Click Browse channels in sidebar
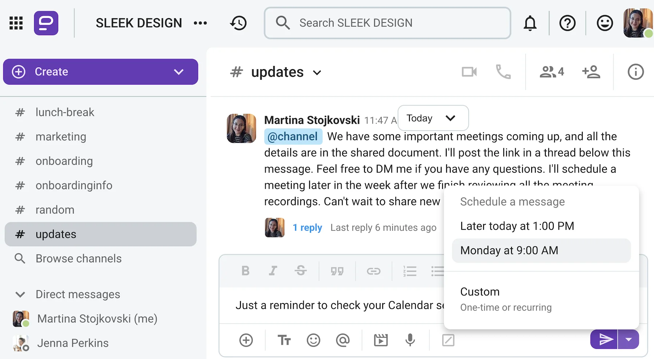The height and width of the screenshot is (359, 654). coord(78,258)
